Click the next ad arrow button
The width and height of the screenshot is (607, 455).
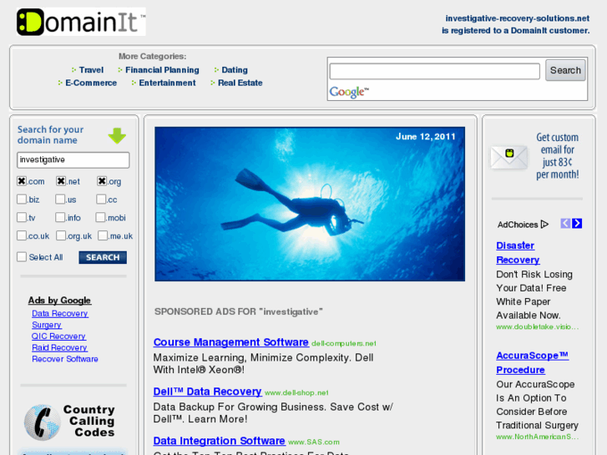(577, 224)
